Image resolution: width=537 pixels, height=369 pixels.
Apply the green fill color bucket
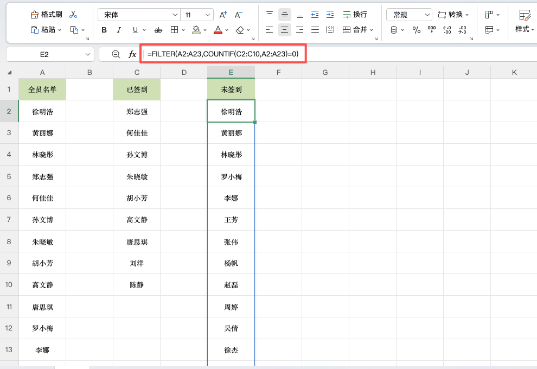point(196,30)
